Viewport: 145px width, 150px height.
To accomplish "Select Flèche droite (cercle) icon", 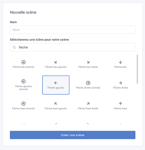I will click(x=88, y=85).
